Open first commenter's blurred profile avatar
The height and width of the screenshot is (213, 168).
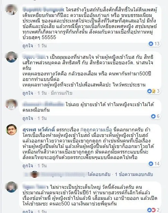tap(11, 10)
